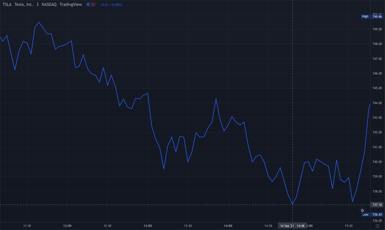Click 740.00 on the price axis
This screenshot has height=230, width=385.
click(x=377, y=162)
